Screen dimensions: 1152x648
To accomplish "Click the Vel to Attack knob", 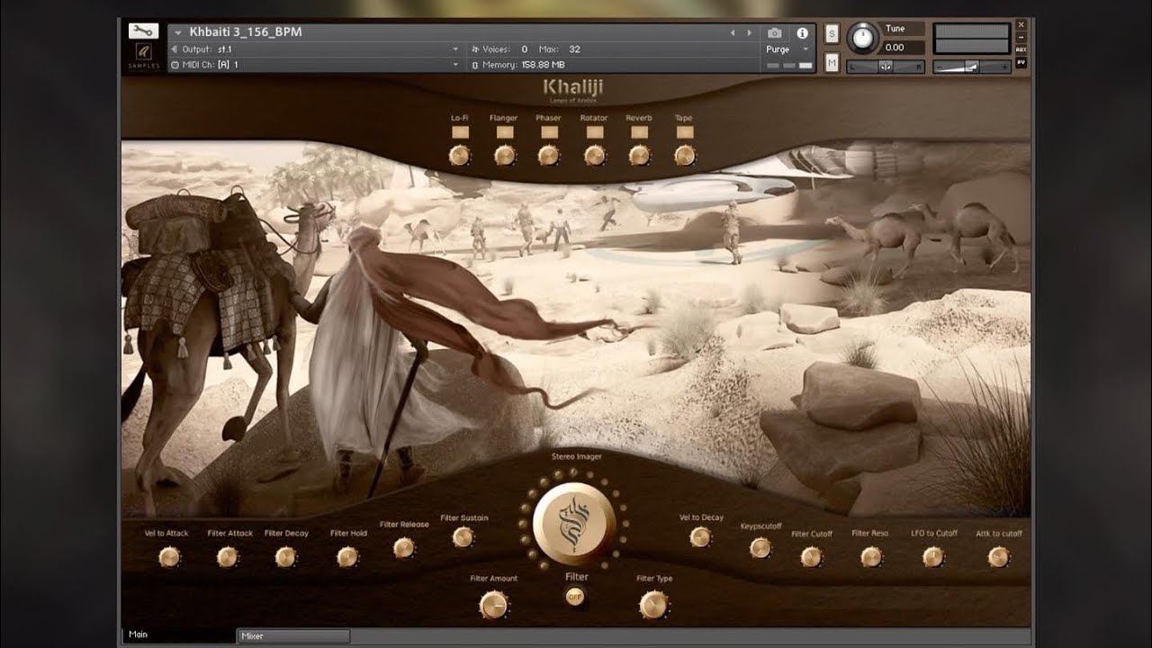I will tap(169, 557).
